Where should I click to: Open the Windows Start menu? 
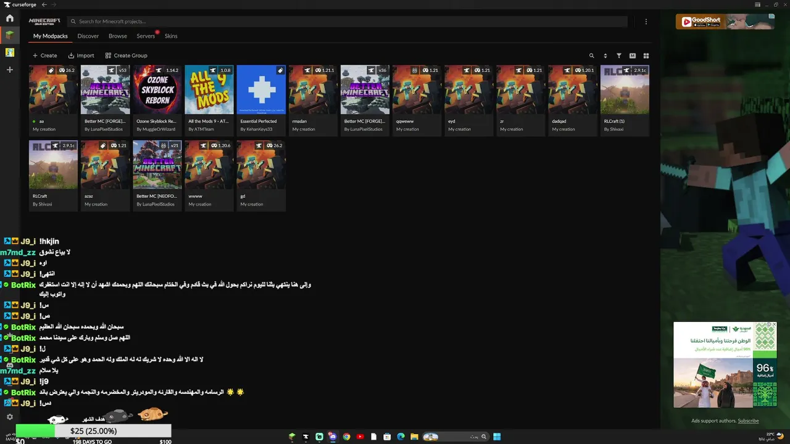497,437
